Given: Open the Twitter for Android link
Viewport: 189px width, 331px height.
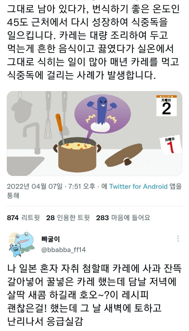Looking at the screenshot, I should coord(138,186).
